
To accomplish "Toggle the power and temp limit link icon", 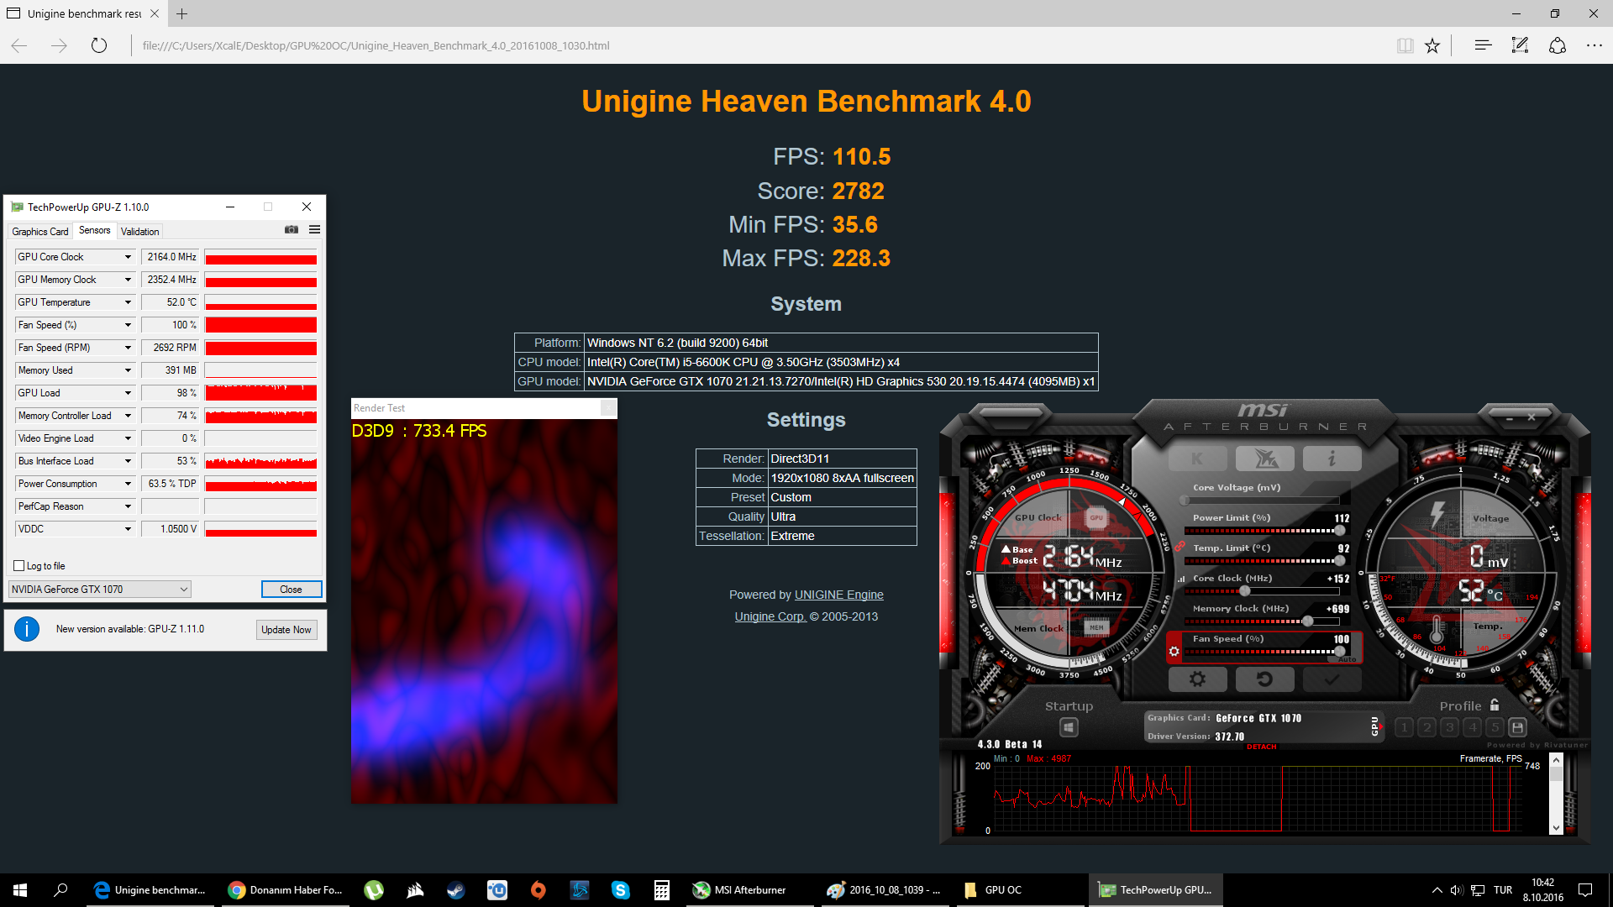I will 1180,547.
